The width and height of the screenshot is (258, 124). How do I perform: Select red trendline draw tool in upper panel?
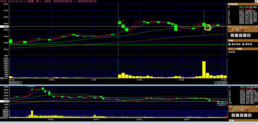(x=230, y=30)
